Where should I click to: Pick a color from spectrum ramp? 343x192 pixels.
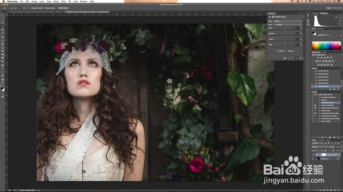click(326, 46)
